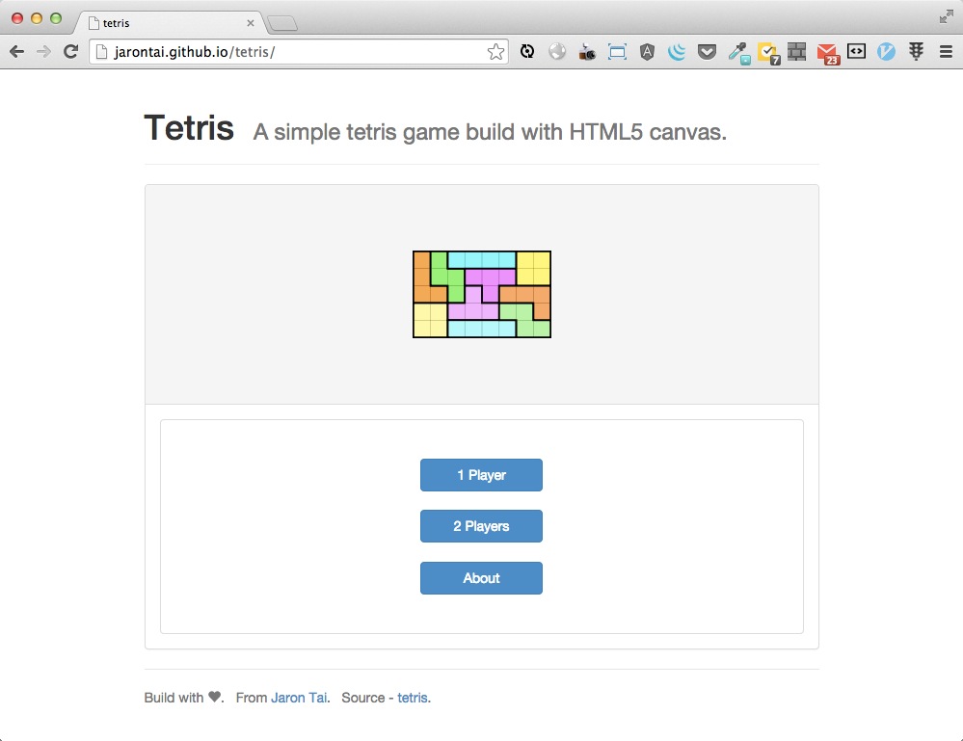Open the screenshot capture extension
The image size is (963, 741).
(x=617, y=51)
